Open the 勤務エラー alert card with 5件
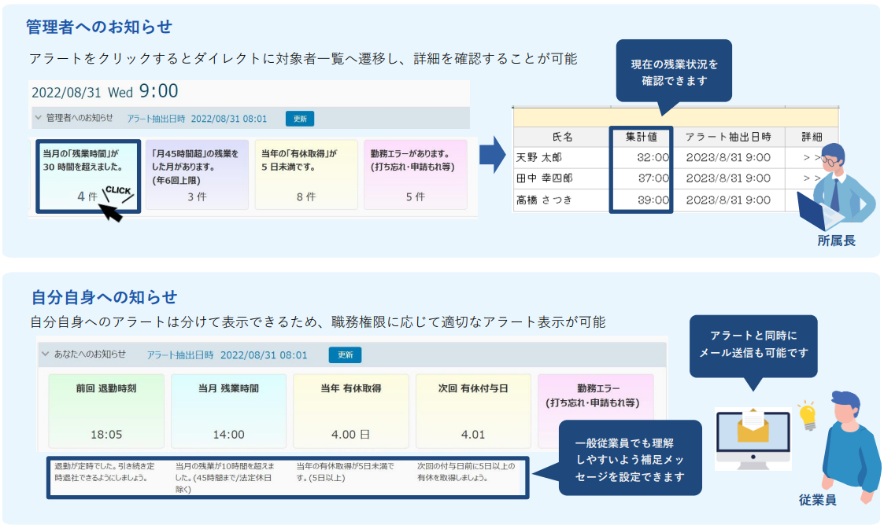Screen dimensions: 884x529 click(415, 174)
